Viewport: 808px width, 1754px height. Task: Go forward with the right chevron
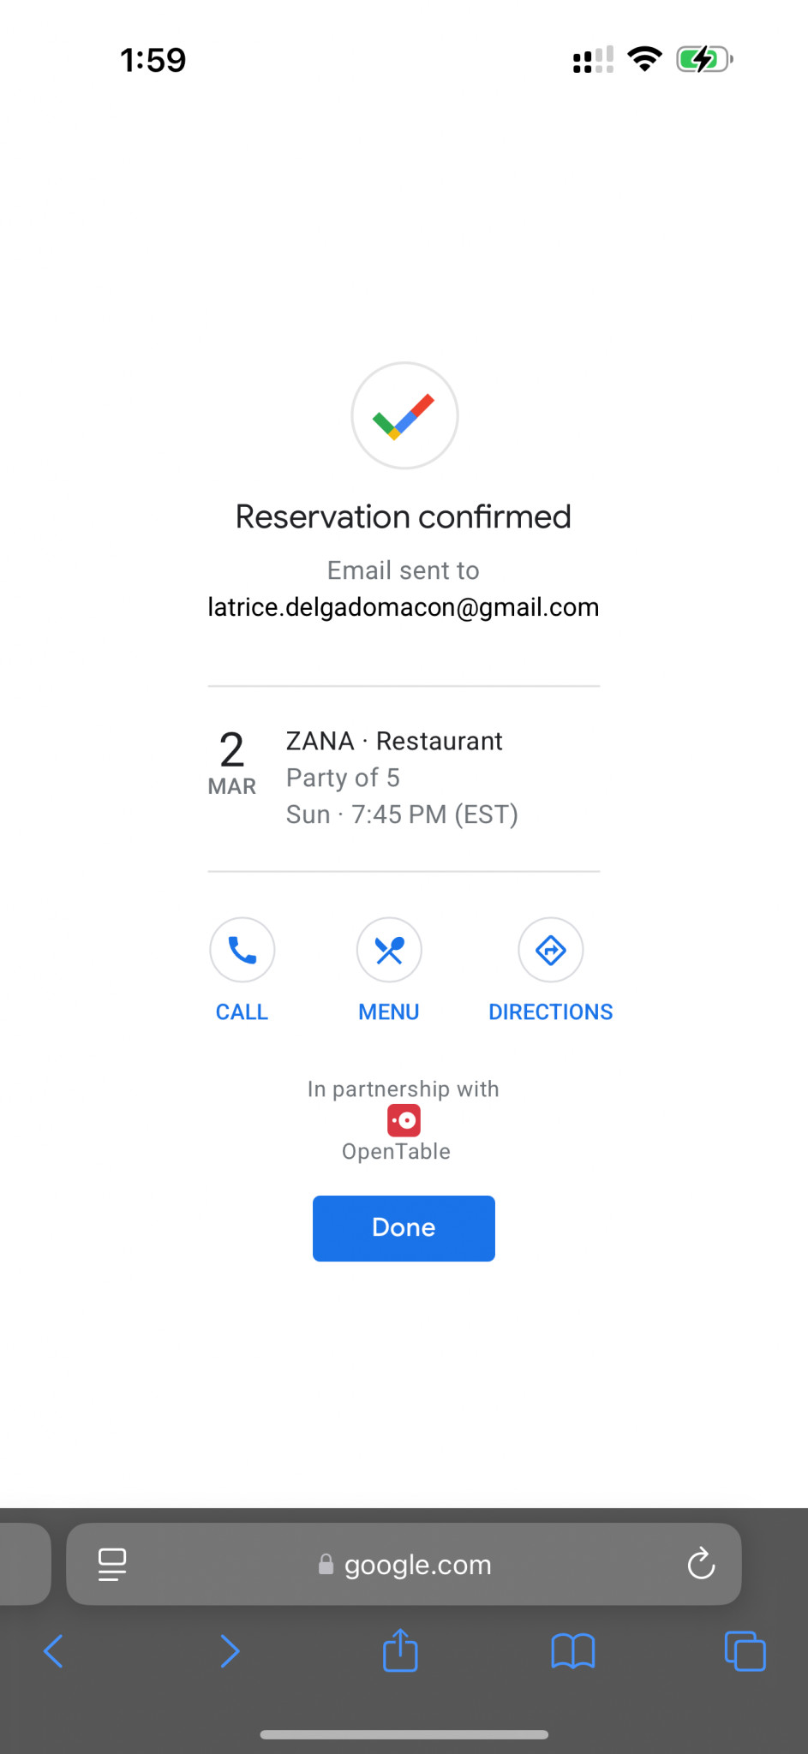(x=230, y=1650)
